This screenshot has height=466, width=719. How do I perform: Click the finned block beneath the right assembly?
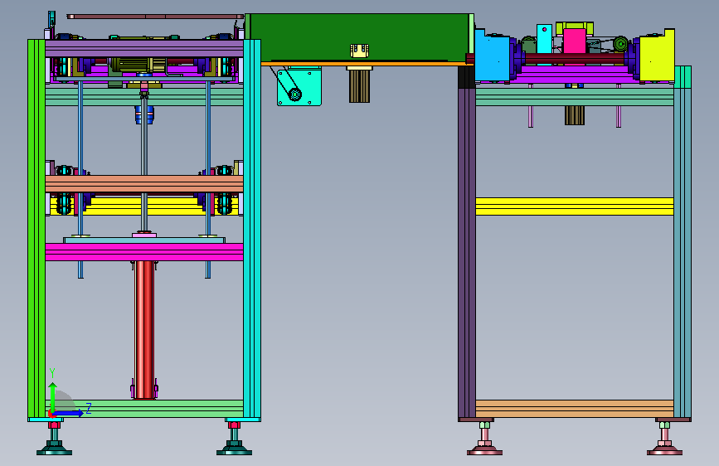575,115
